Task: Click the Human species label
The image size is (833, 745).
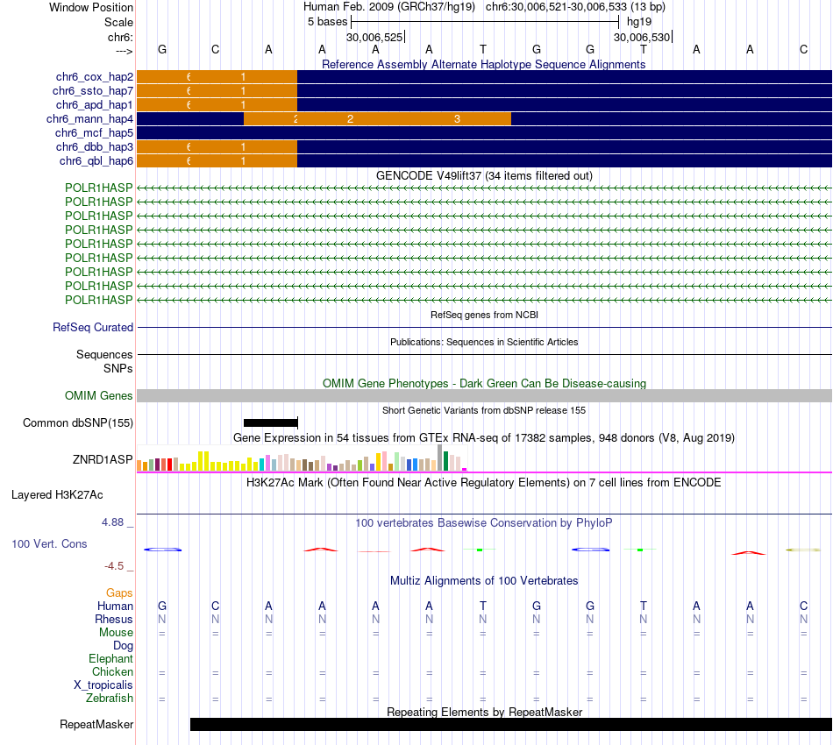Action: tap(115, 607)
